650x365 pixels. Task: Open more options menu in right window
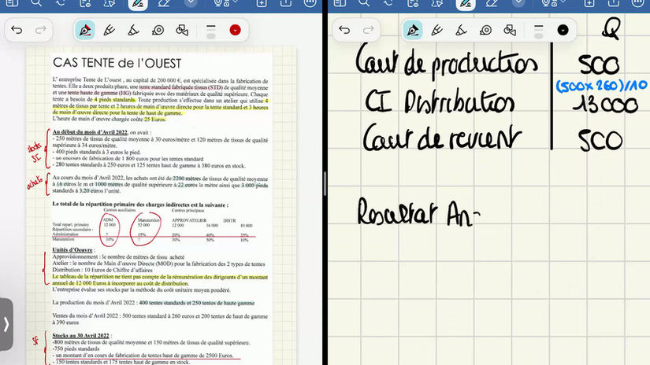click(x=637, y=3)
